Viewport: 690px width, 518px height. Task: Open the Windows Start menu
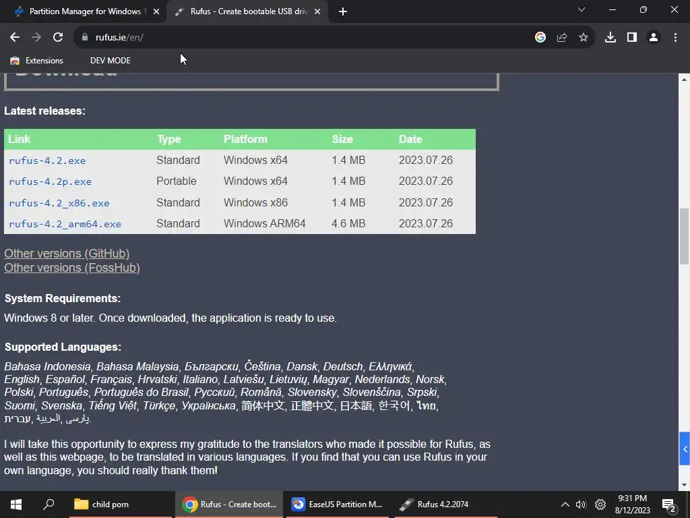coord(16,505)
